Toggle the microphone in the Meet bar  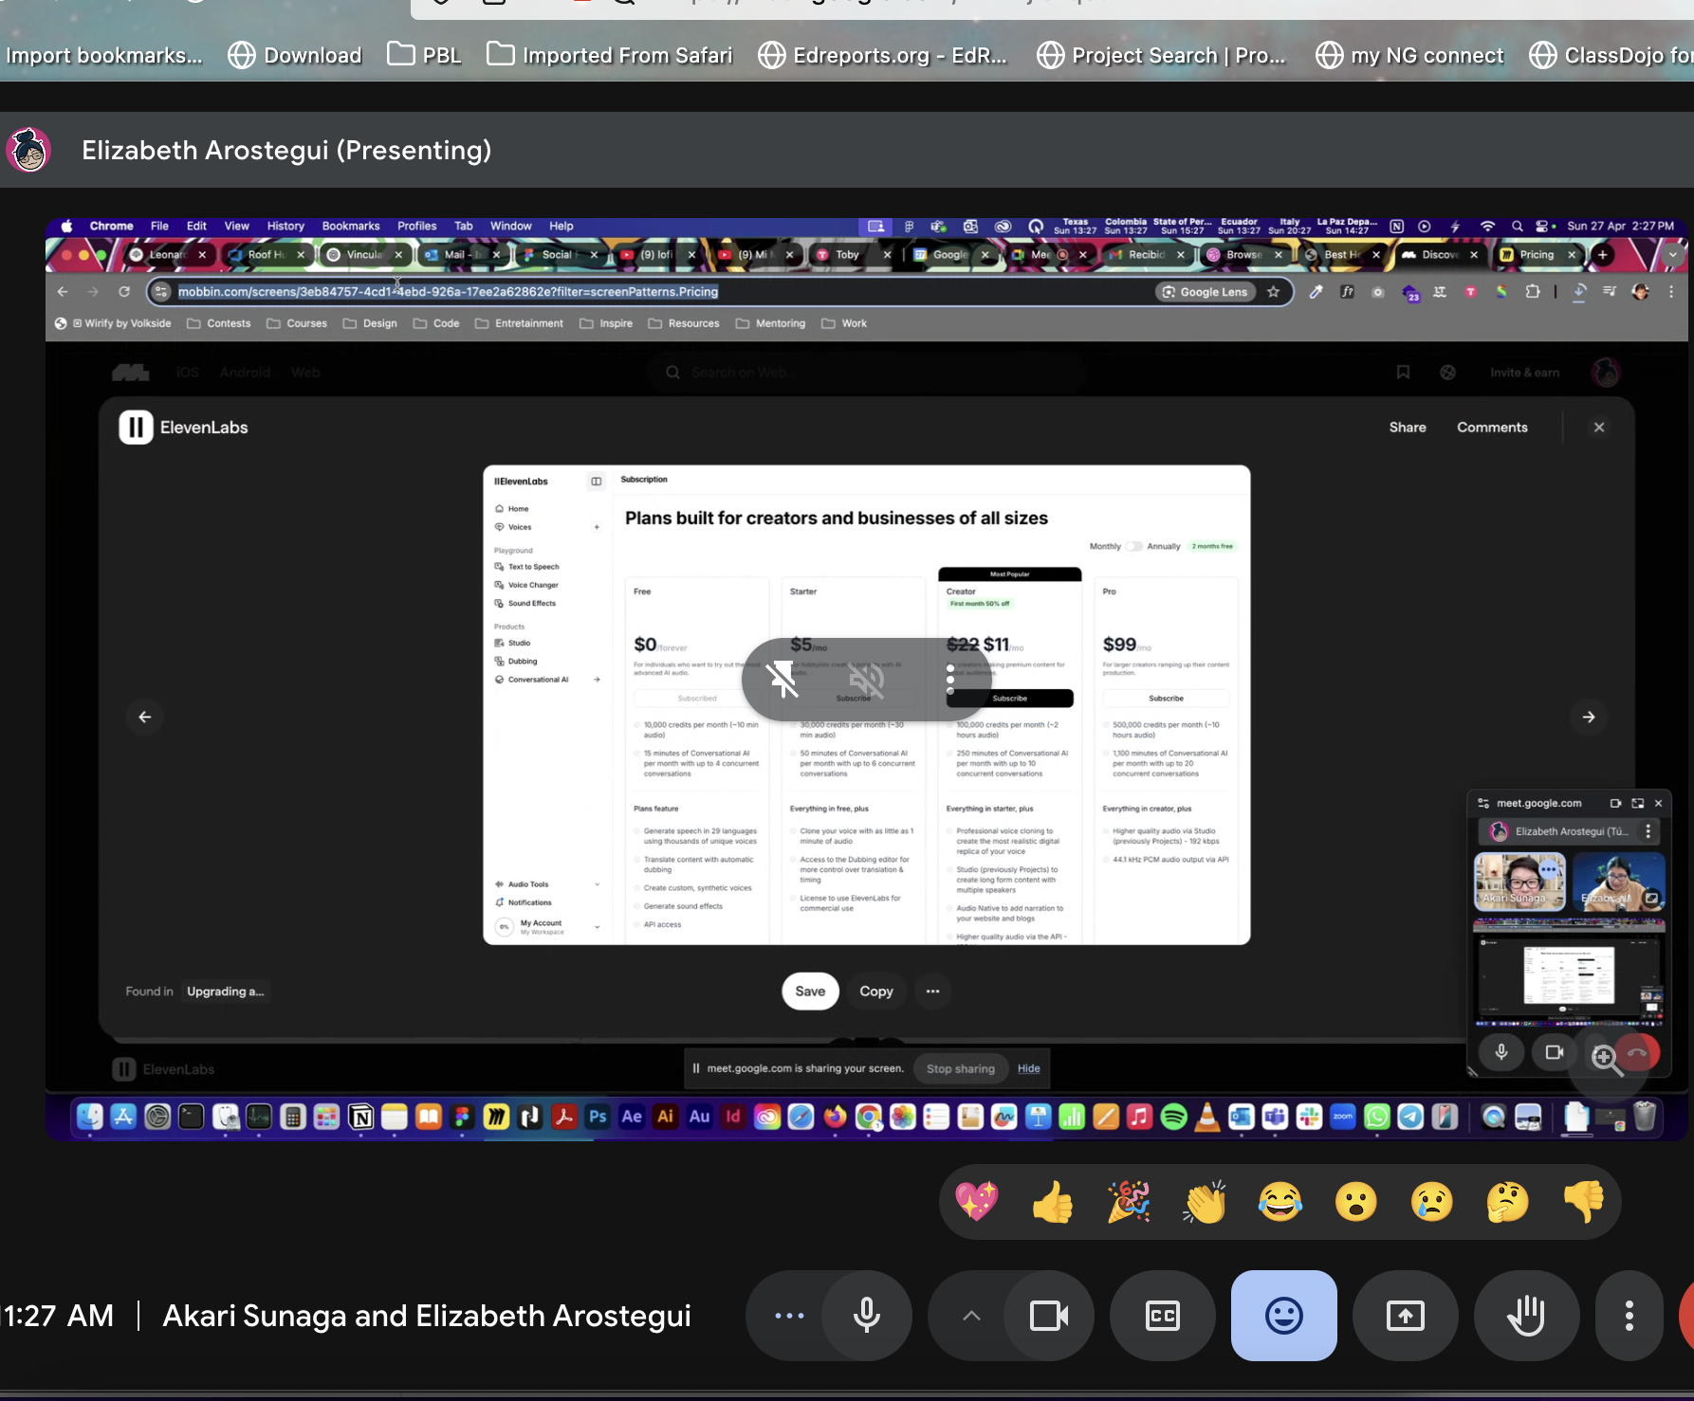[x=867, y=1316]
